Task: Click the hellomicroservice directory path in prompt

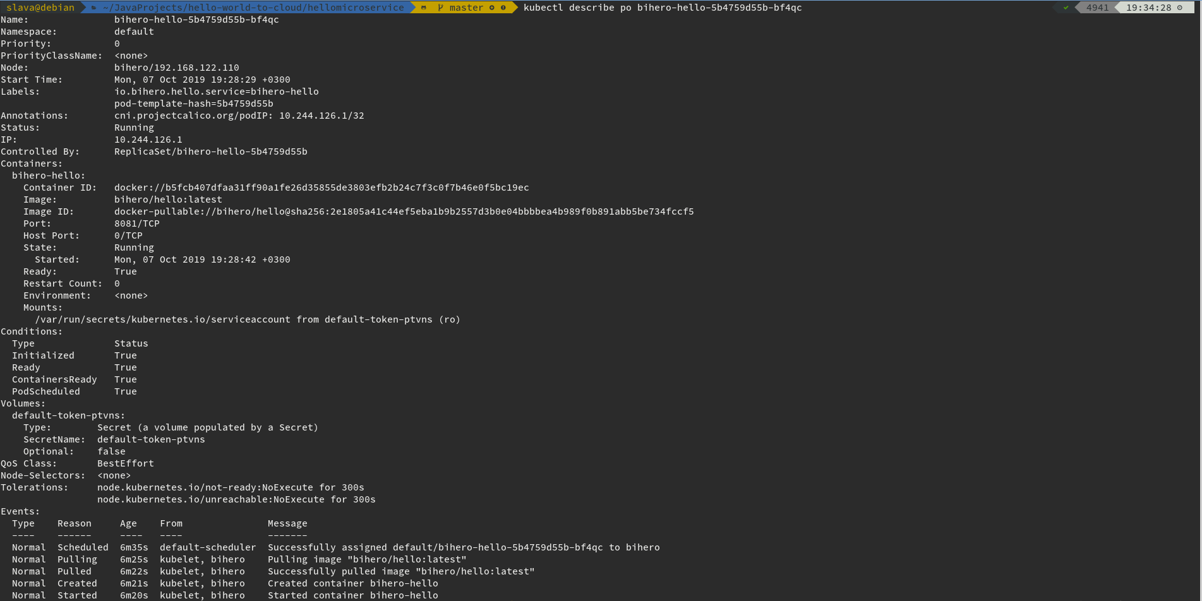Action: click(x=253, y=8)
